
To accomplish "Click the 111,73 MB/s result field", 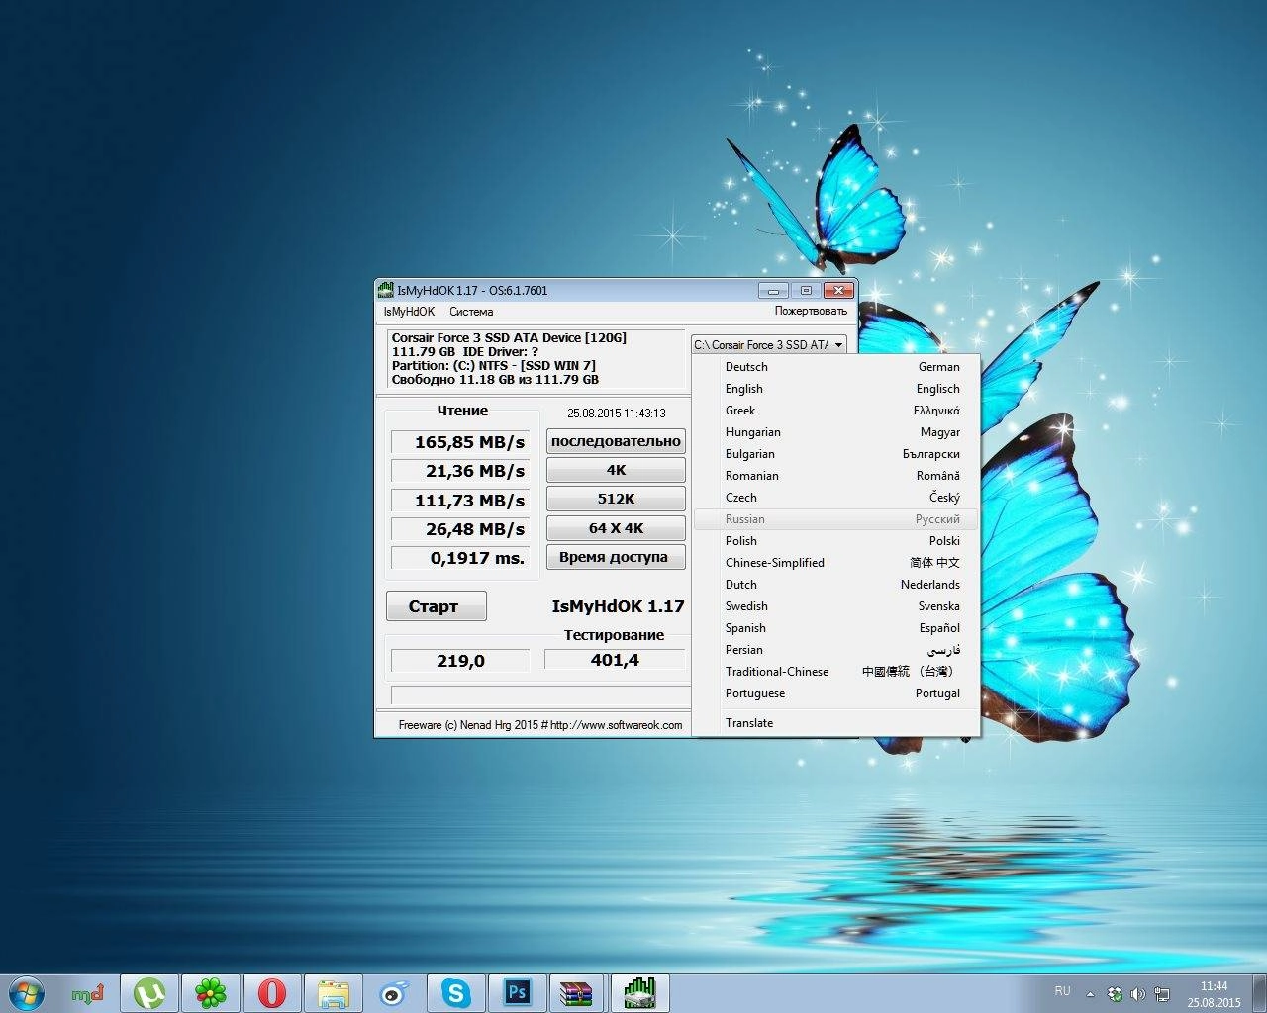I will (x=460, y=501).
